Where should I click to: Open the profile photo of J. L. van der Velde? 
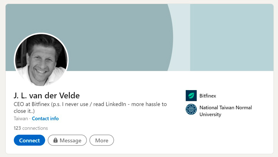pyautogui.click(x=41, y=60)
